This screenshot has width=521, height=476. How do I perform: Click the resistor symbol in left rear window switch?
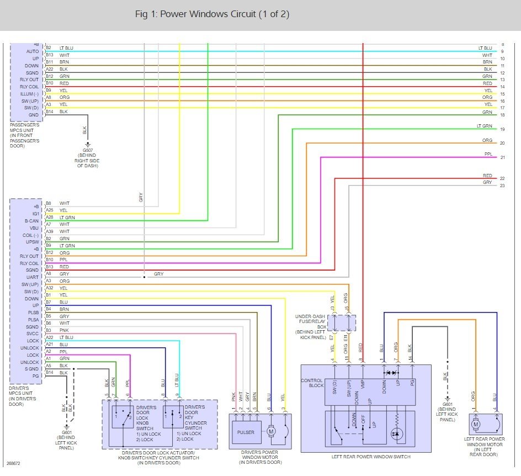pos(397,419)
